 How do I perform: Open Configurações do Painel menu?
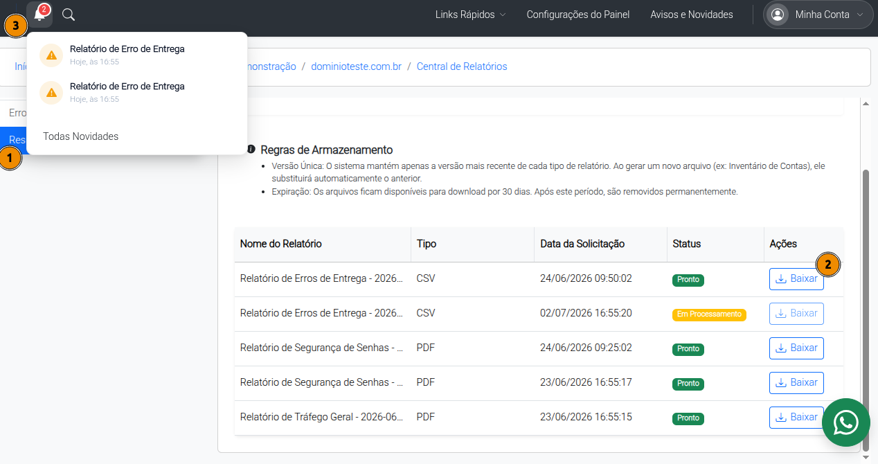578,15
